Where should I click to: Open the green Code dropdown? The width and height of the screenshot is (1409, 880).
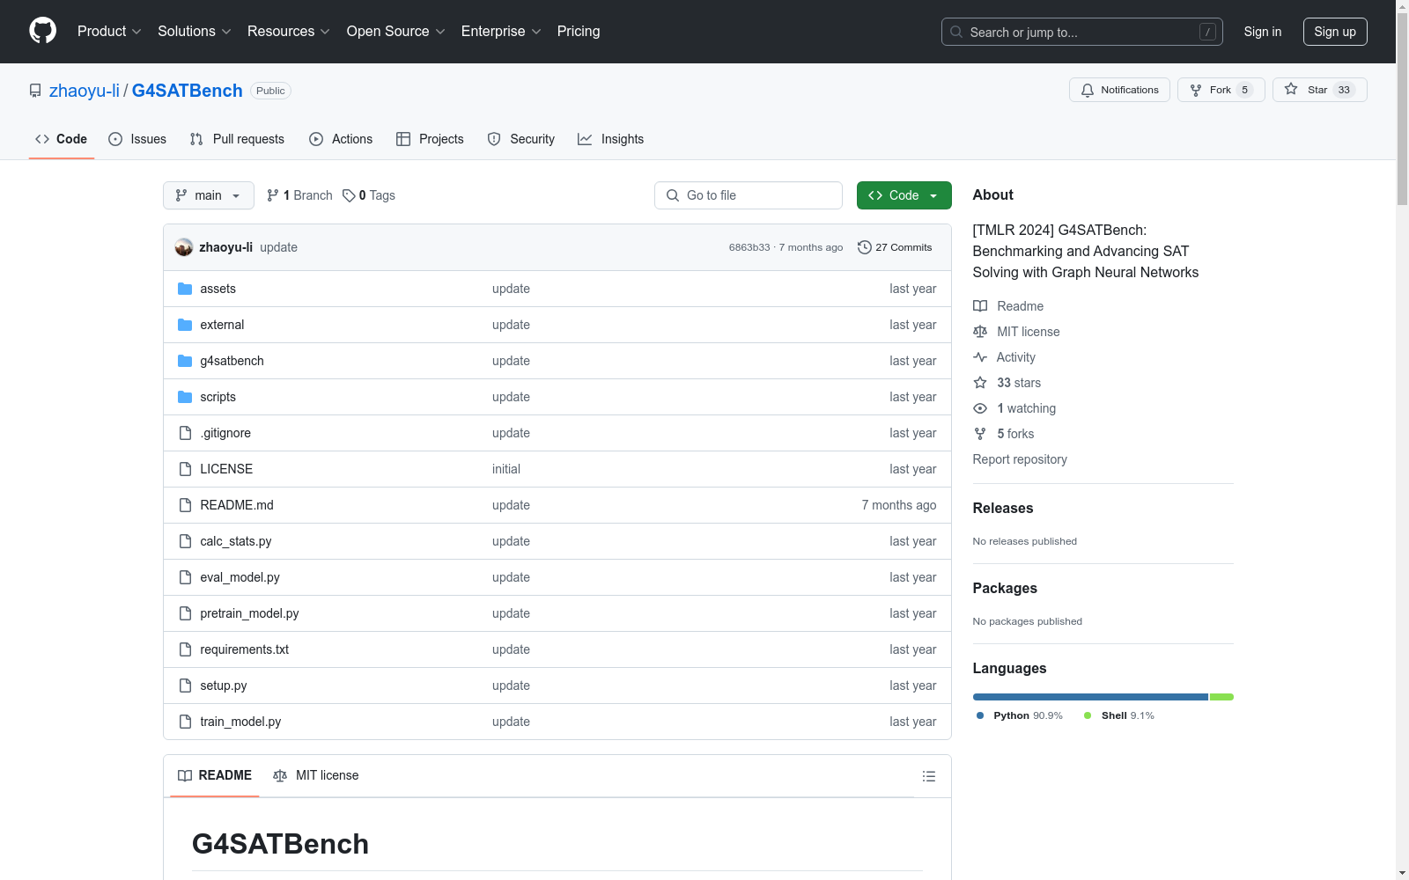tap(904, 195)
